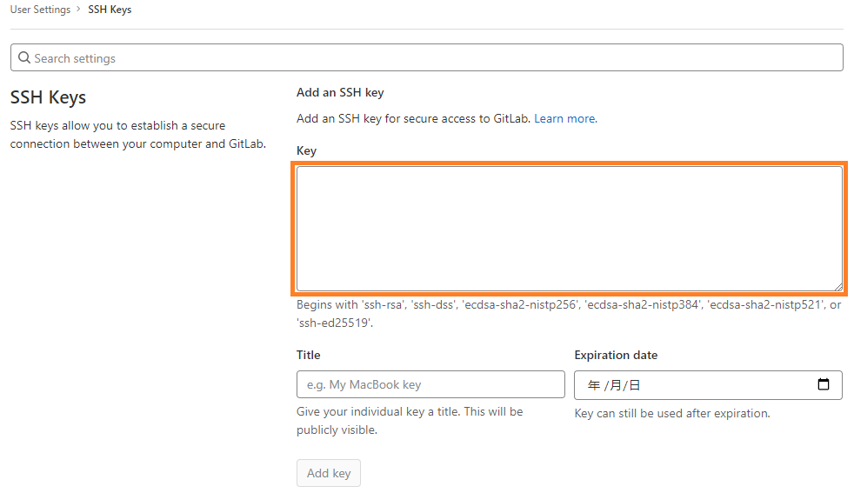The image size is (854, 493).
Task: Go to User Settings breadcrumb
Action: pyautogui.click(x=40, y=10)
